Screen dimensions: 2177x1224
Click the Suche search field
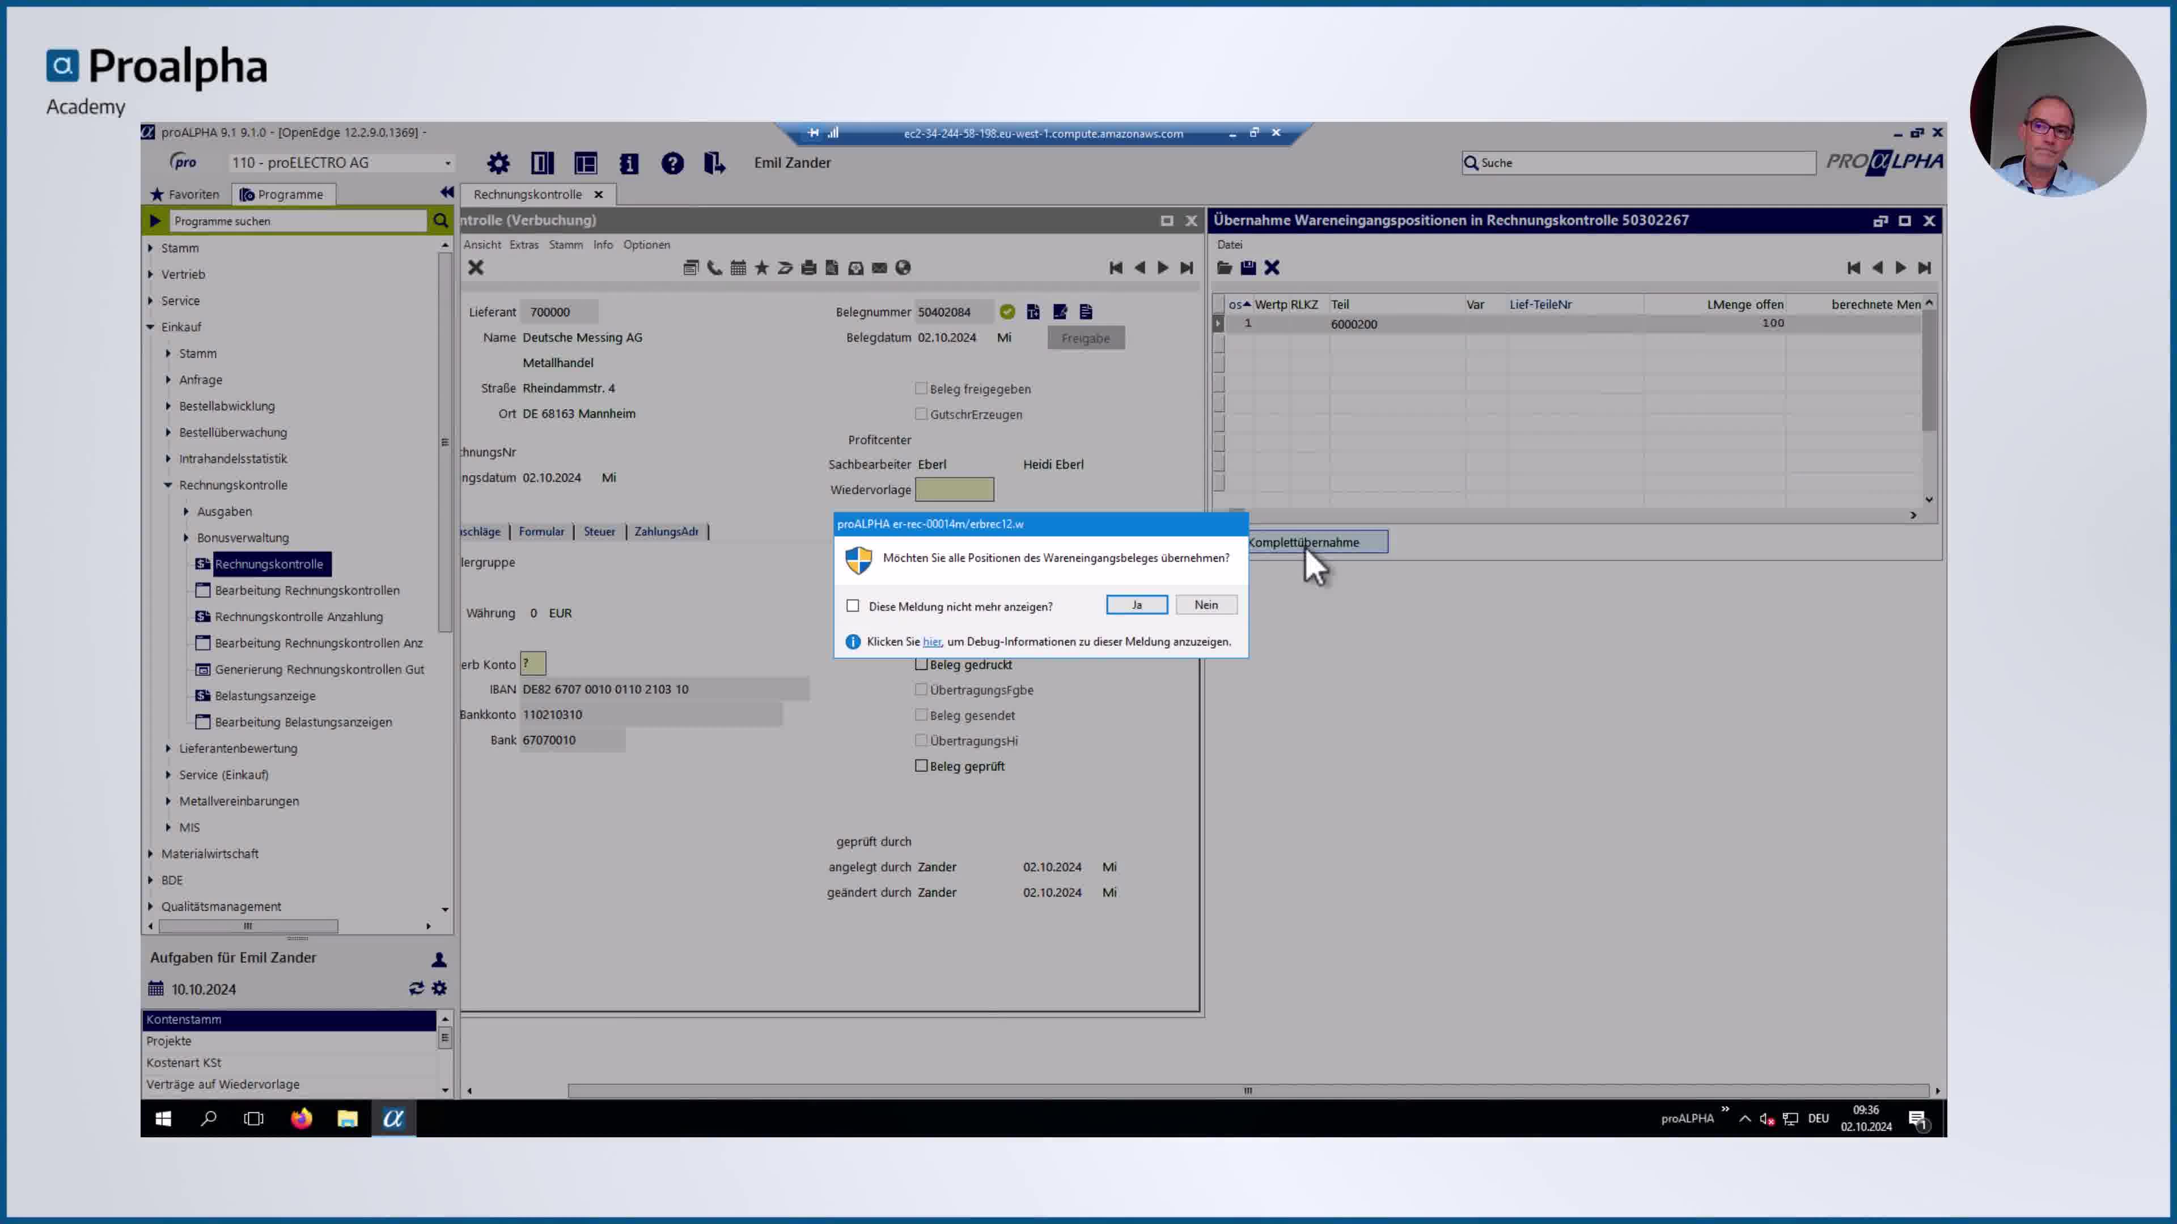click(1638, 162)
